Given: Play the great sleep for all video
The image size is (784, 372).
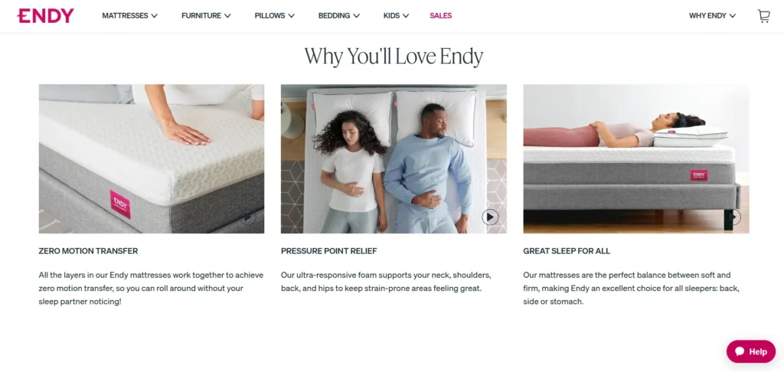Looking at the screenshot, I should pos(733,217).
